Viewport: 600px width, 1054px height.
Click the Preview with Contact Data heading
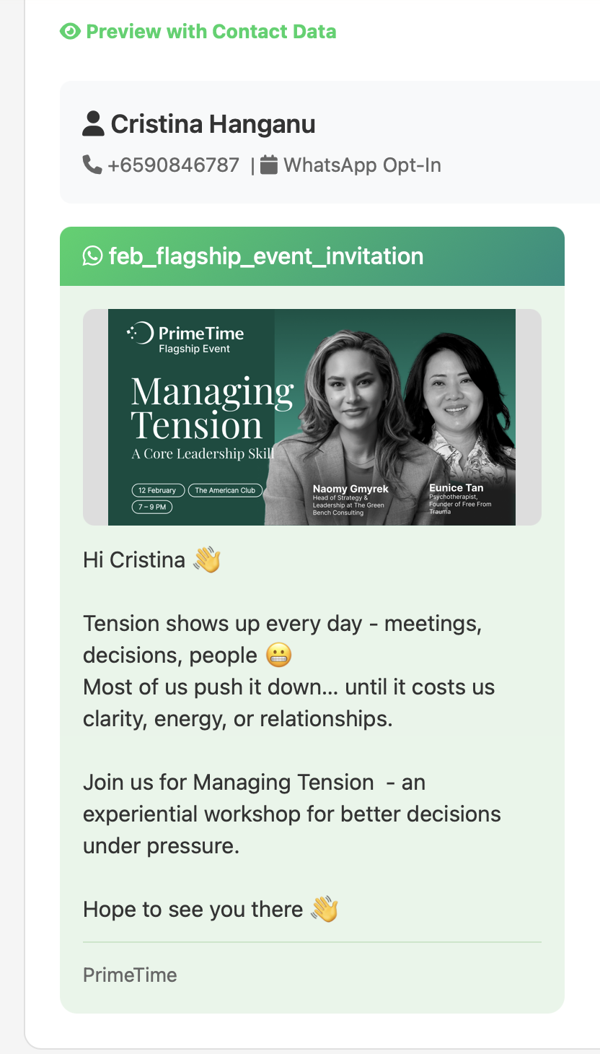pyautogui.click(x=211, y=32)
